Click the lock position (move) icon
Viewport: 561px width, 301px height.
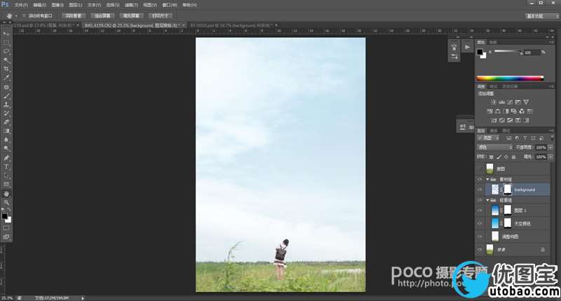(506, 157)
